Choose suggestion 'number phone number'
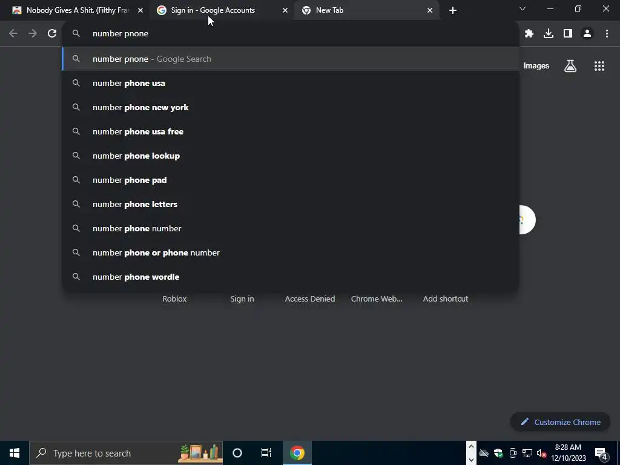The height and width of the screenshot is (465, 620). point(291,228)
